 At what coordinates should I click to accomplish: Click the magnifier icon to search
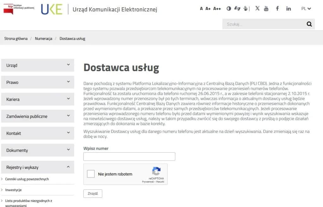pos(309,24)
